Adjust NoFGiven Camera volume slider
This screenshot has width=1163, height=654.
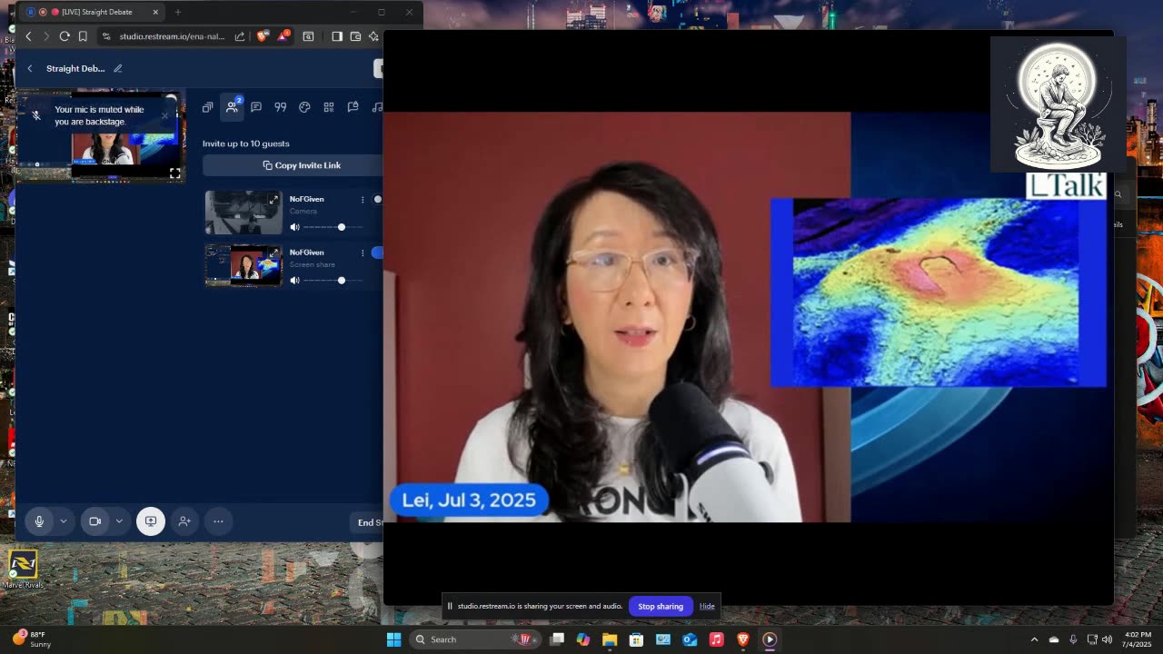333,227
